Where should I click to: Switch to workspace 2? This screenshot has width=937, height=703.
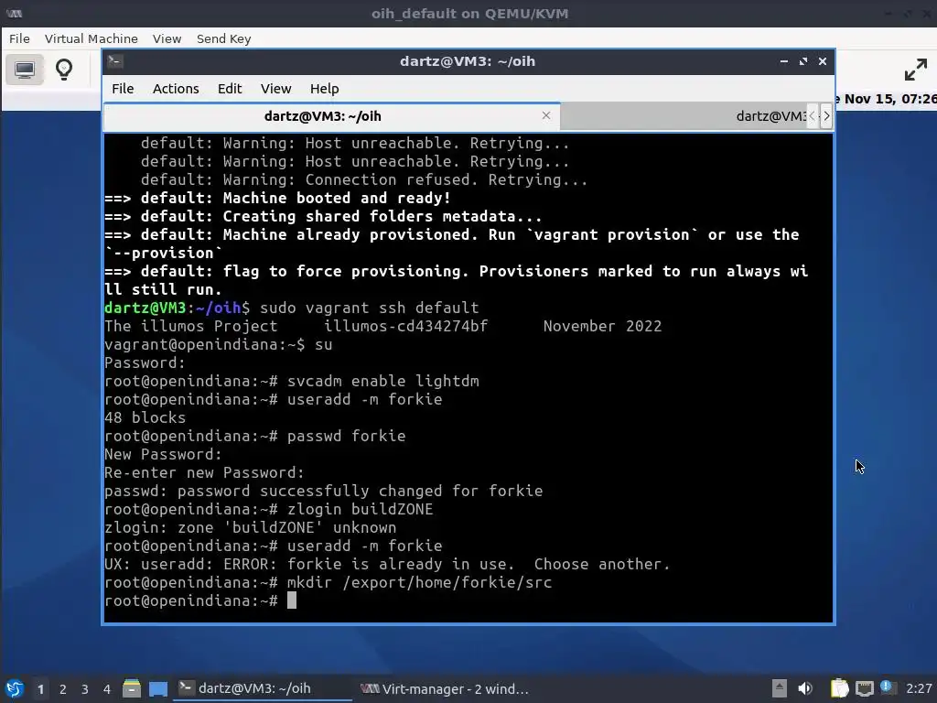point(63,688)
